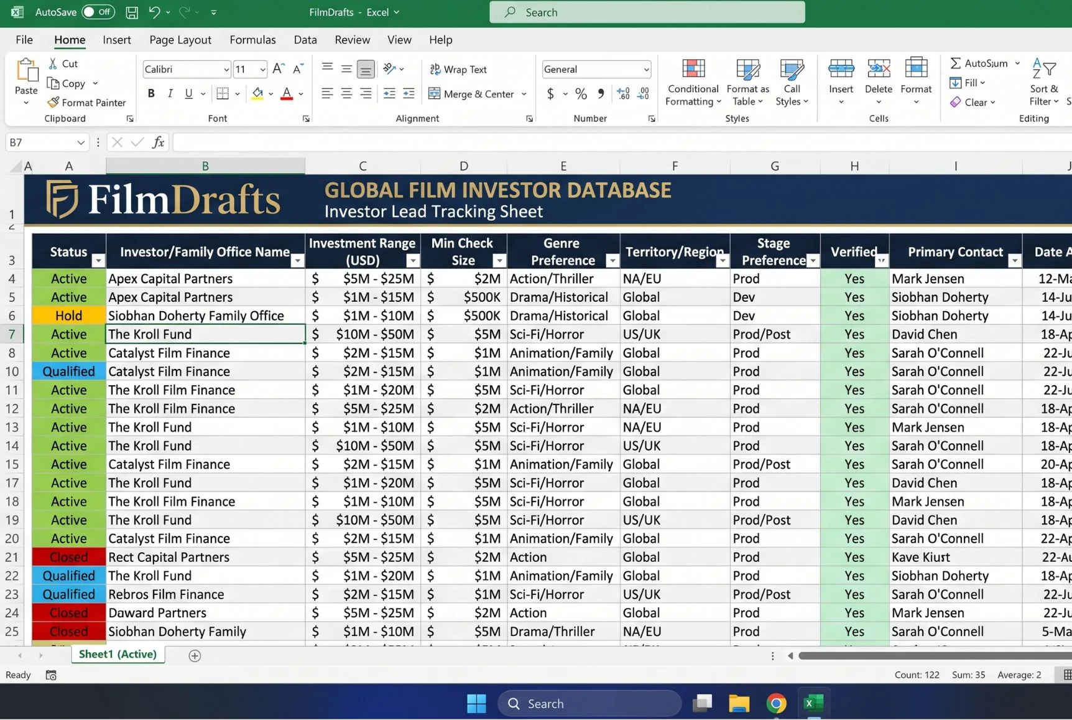The height and width of the screenshot is (720, 1072).
Task: Click the Excel title bar Search box
Action: [647, 12]
